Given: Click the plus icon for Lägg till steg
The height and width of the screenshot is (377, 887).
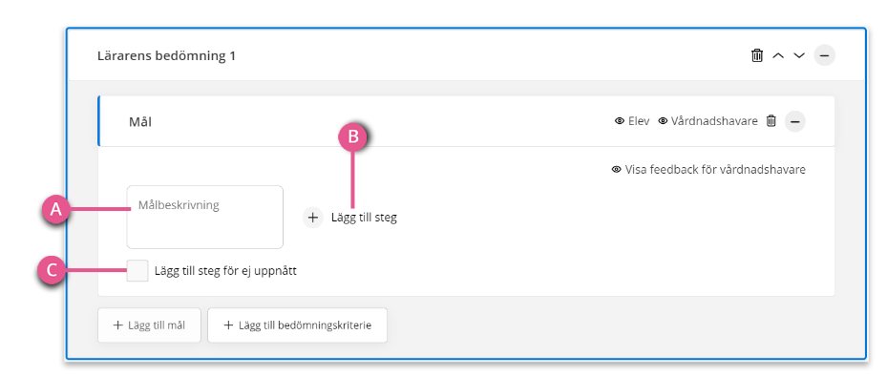Looking at the screenshot, I should click(x=313, y=218).
